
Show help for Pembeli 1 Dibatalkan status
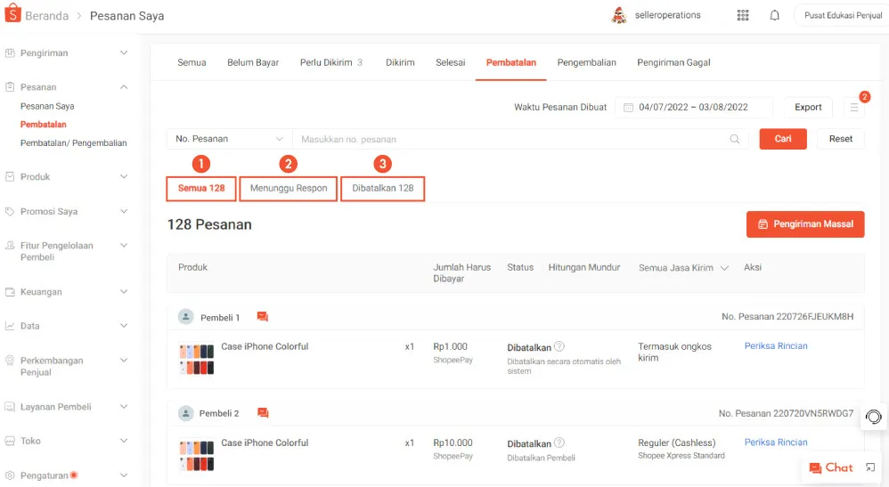(x=559, y=346)
